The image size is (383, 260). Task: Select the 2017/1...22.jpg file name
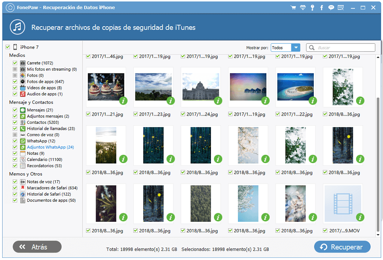pos(297,114)
